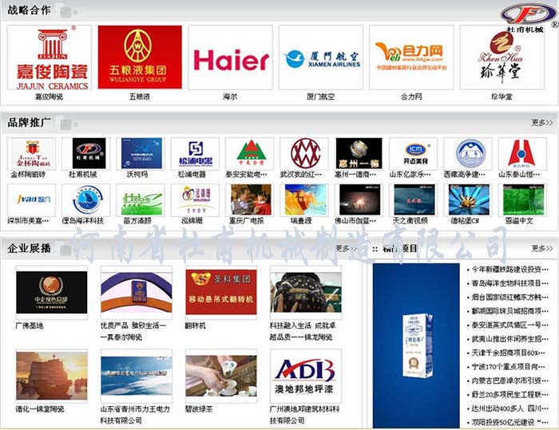Open the 松浦电器 brand logo
The height and width of the screenshot is (430, 559).
click(x=194, y=153)
